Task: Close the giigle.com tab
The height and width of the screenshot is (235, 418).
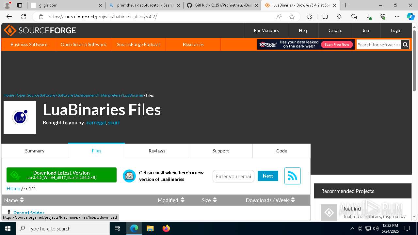Action: pyautogui.click(x=100, y=5)
